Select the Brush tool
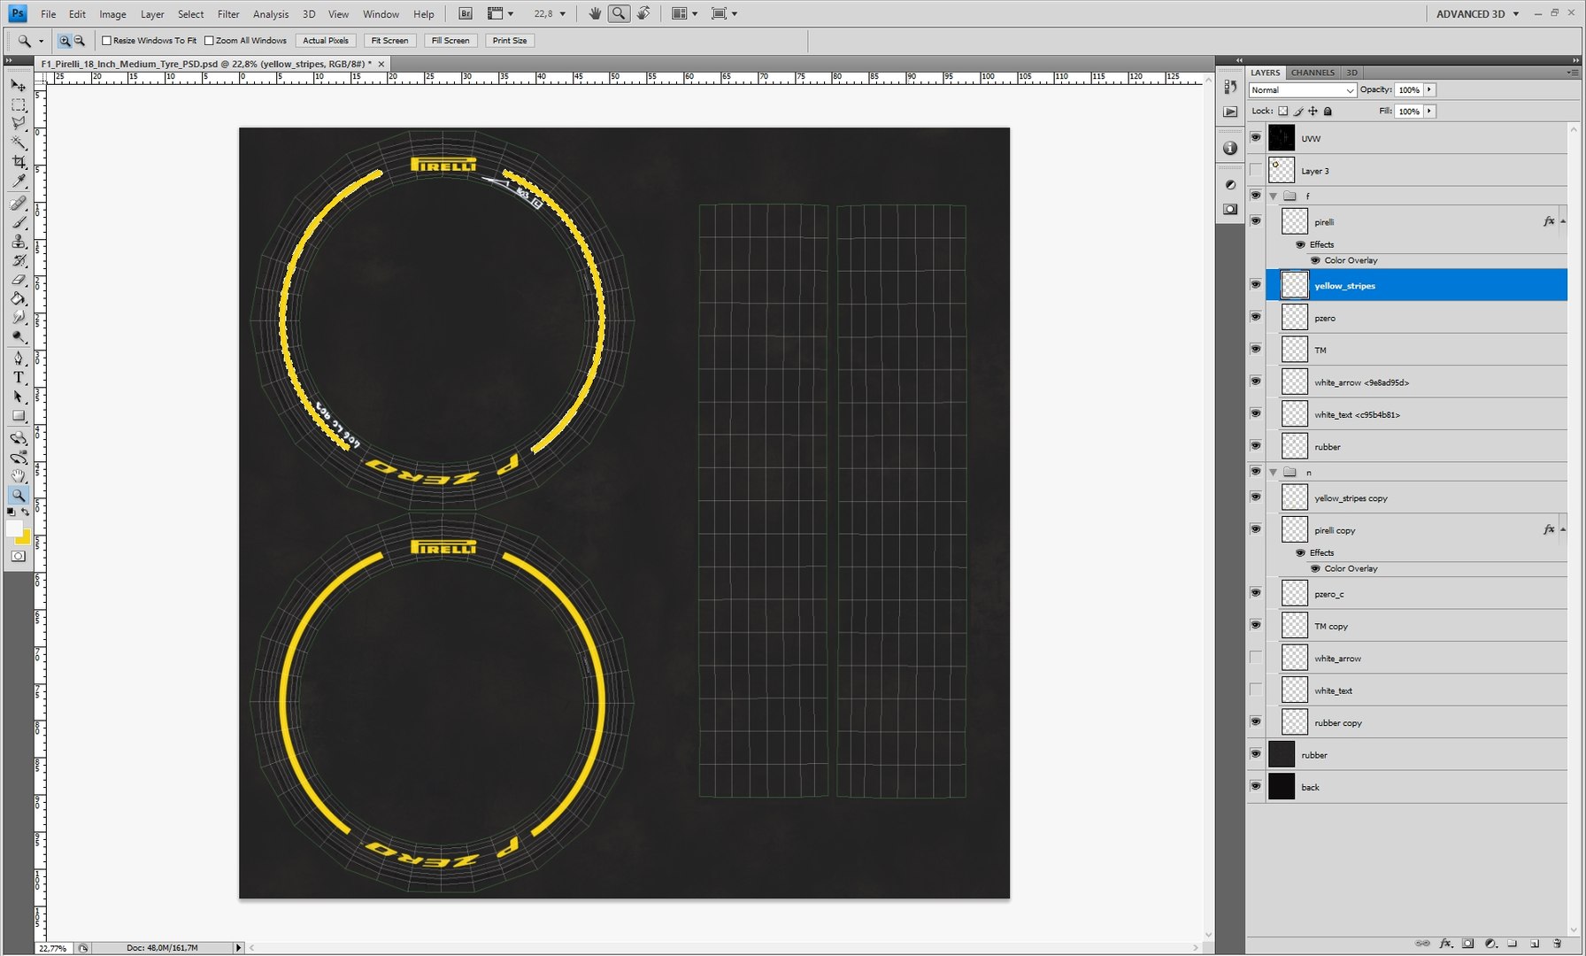This screenshot has height=956, width=1586. click(x=18, y=222)
